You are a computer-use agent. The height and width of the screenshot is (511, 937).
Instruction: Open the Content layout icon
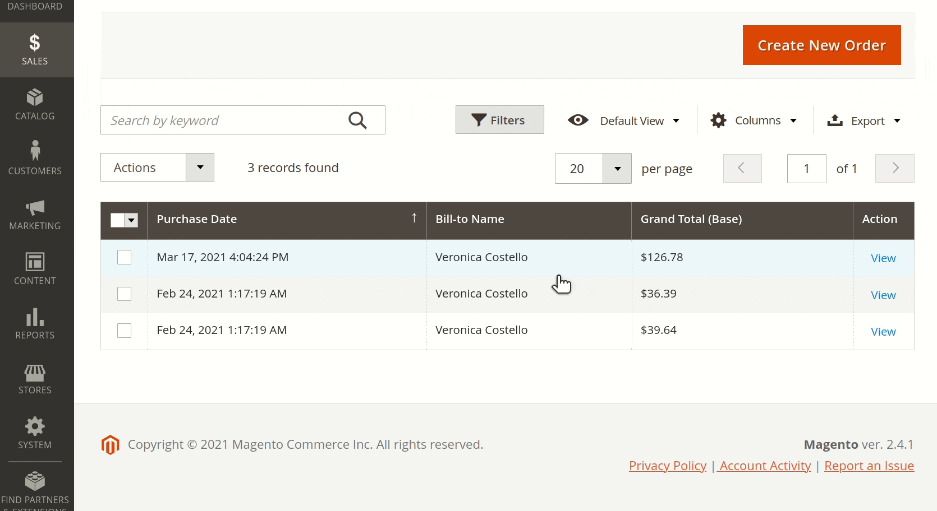[35, 262]
